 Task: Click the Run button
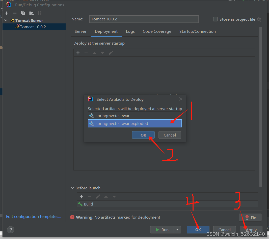click(x=162, y=230)
